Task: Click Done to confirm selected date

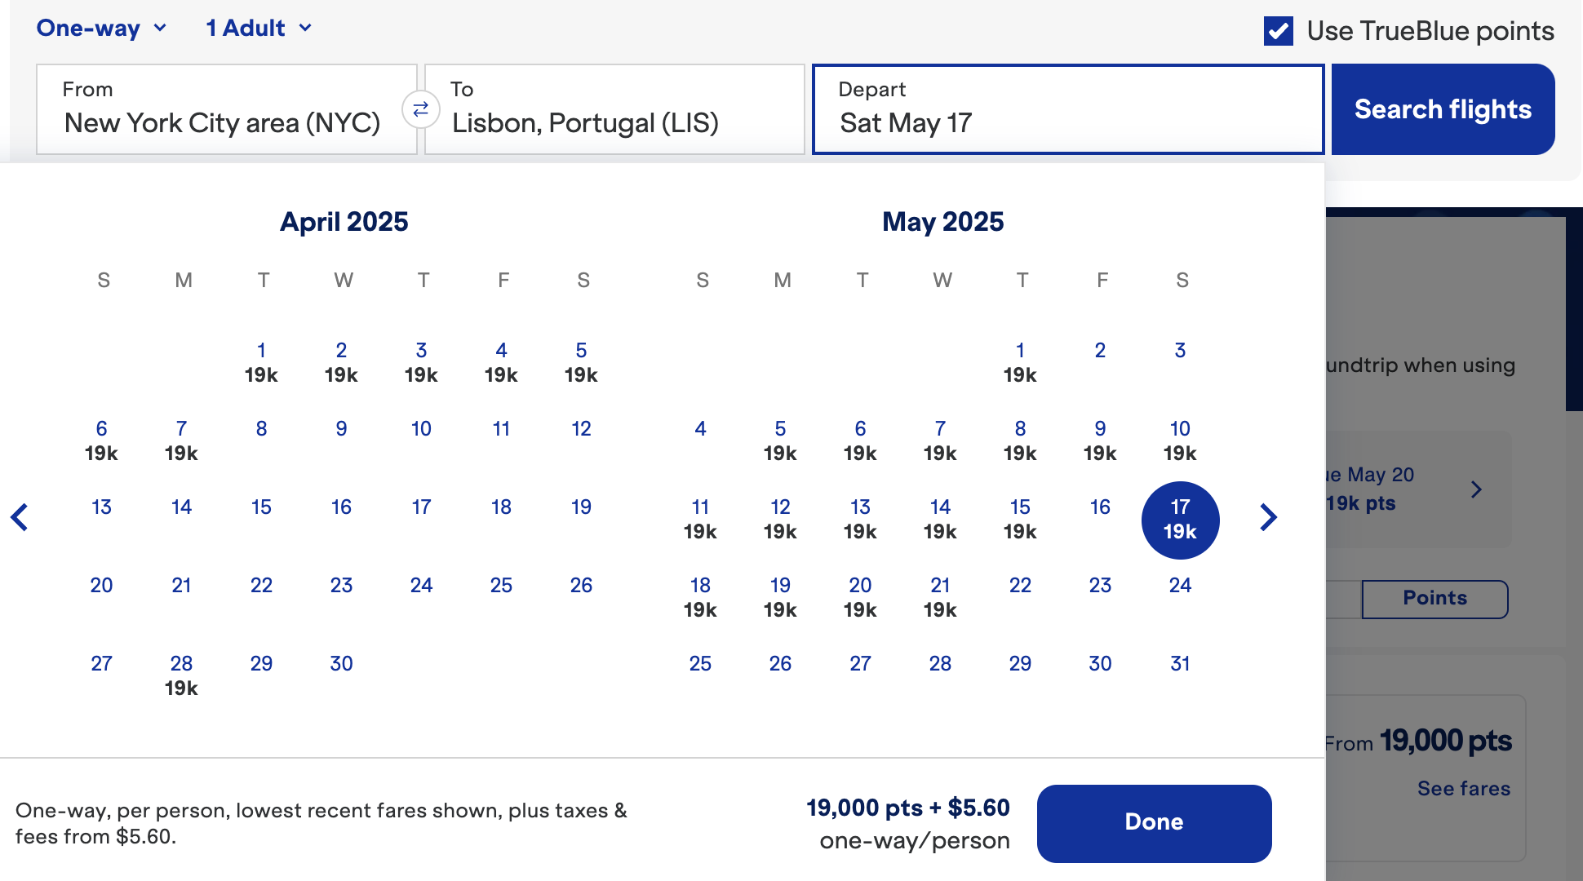Action: [1154, 822]
